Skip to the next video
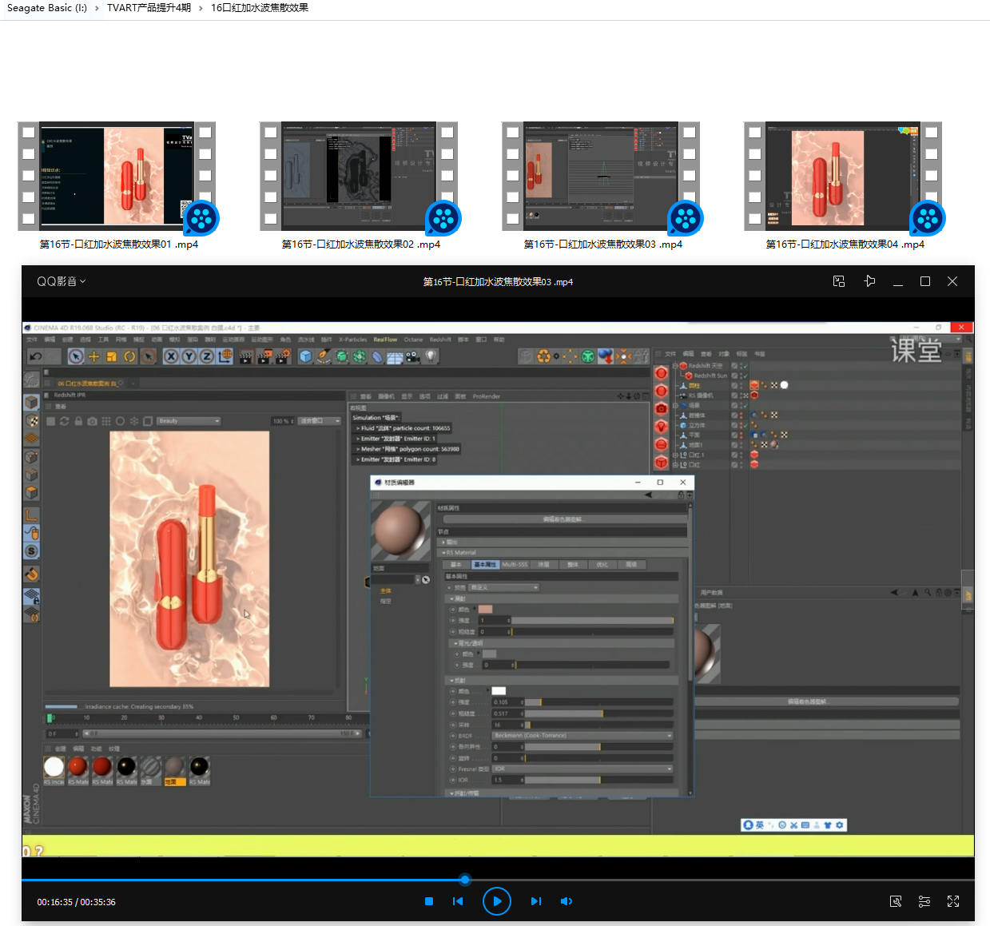990x926 pixels. 535,901
